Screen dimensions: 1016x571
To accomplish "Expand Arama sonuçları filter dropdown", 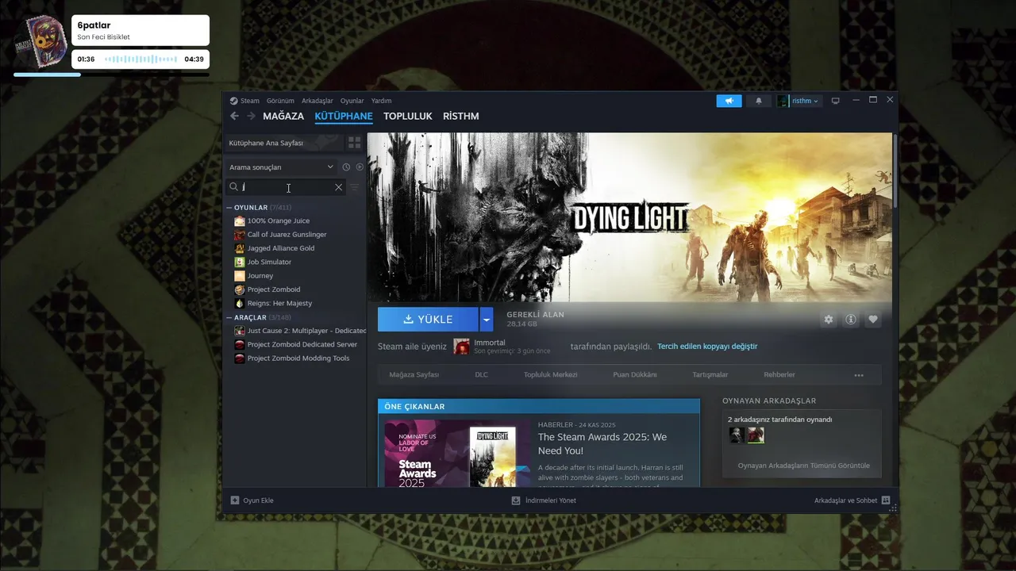I will pos(281,167).
